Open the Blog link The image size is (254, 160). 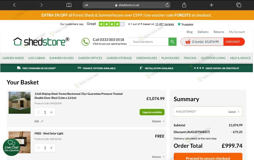190,32
